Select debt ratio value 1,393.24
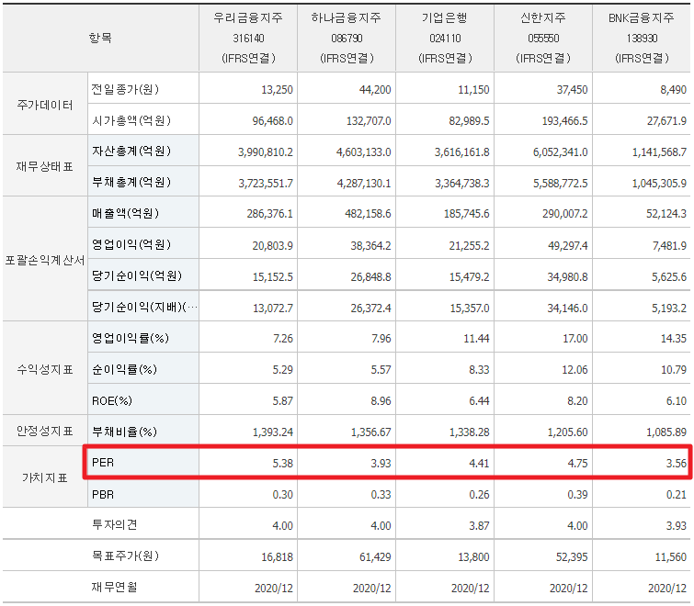This screenshot has width=694, height=606. 273,432
